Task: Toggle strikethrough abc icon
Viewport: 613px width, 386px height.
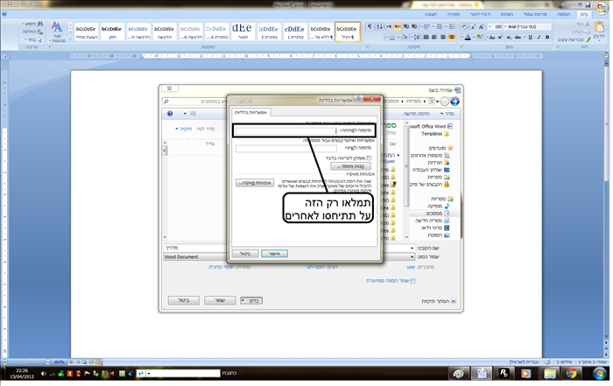Action: point(518,37)
